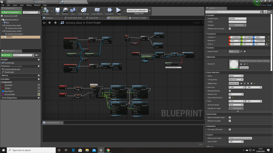The height and width of the screenshot is (153, 273).
Task: Toggle Manually Redraw checkbox
Action: [230, 91]
